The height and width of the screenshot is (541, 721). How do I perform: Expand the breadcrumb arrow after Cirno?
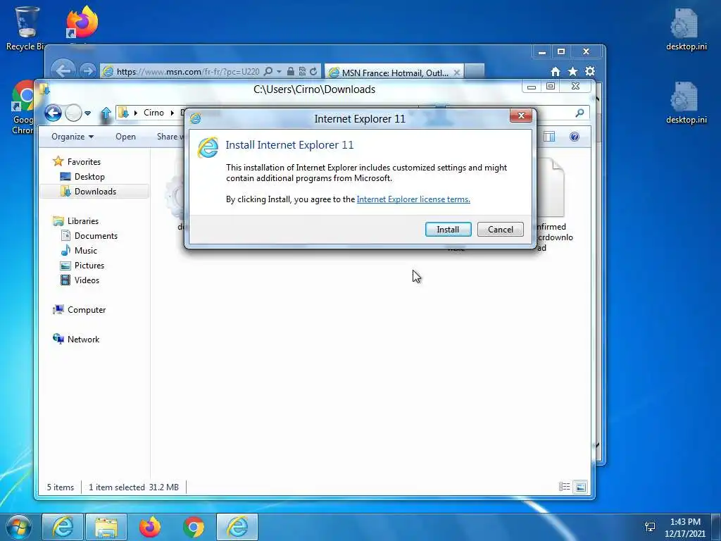click(x=173, y=113)
